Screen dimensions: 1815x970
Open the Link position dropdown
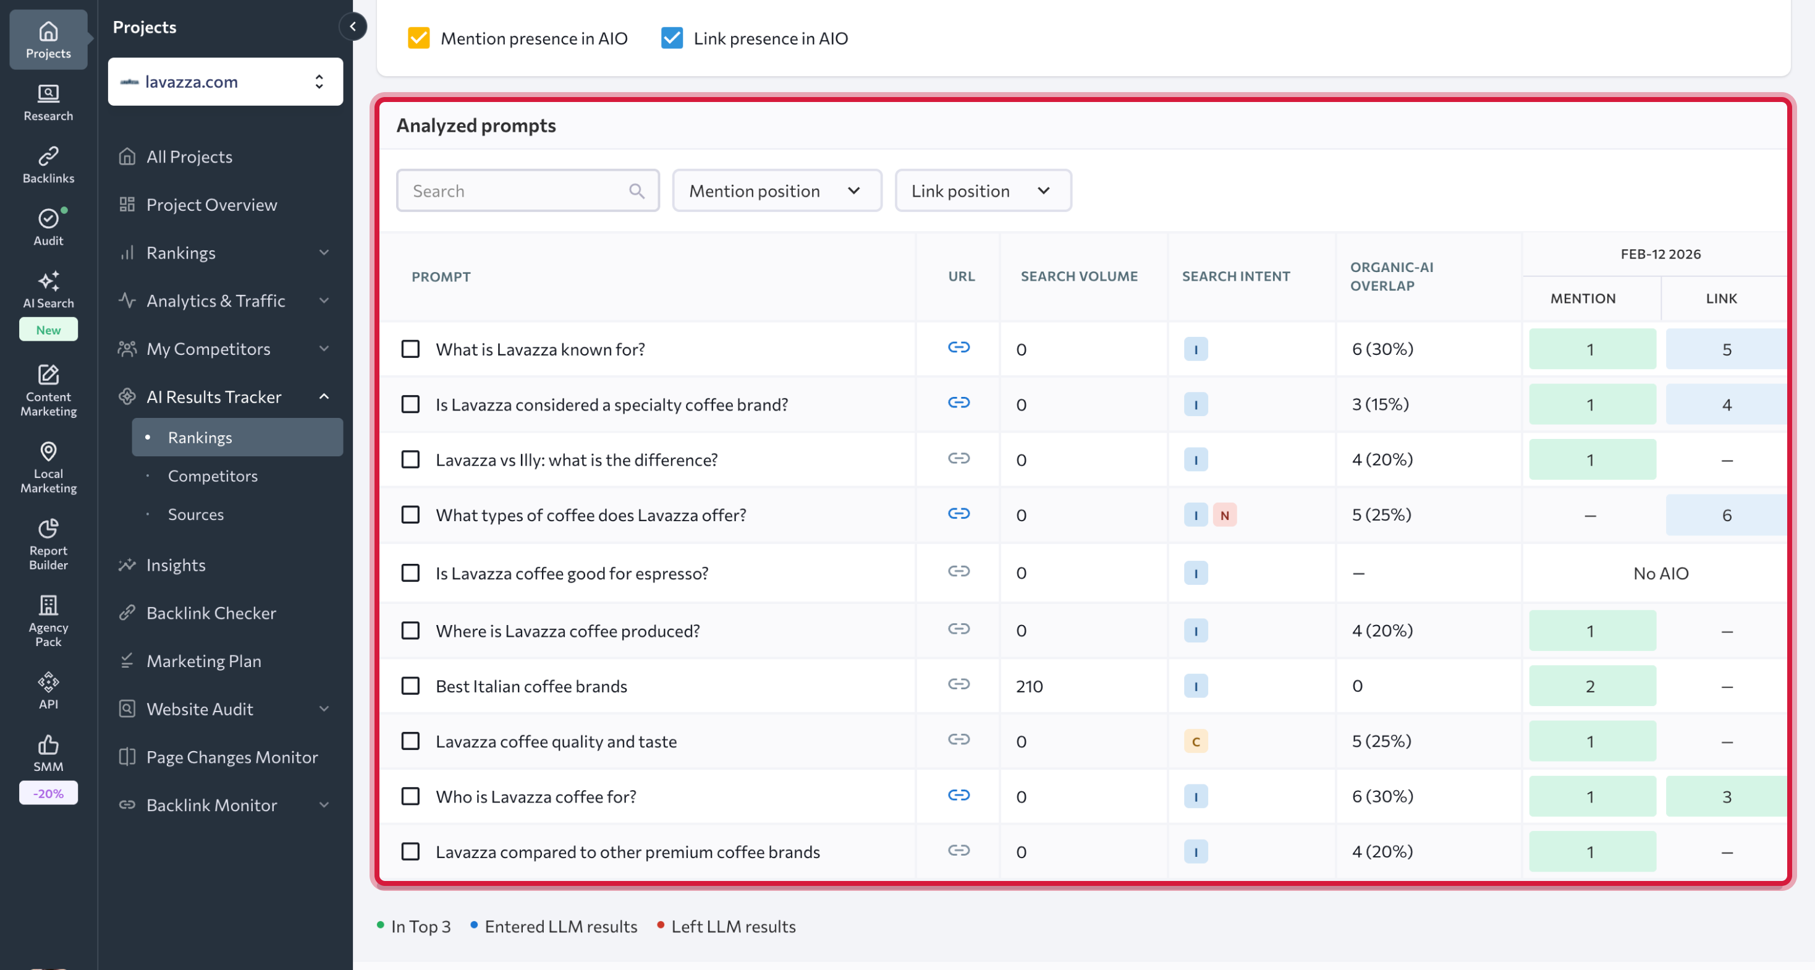coord(982,191)
